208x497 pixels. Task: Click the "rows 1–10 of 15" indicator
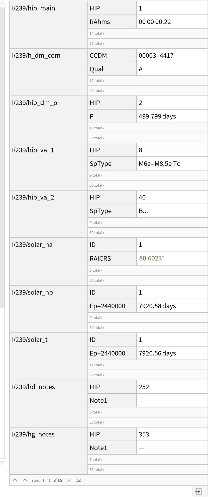pos(47,480)
